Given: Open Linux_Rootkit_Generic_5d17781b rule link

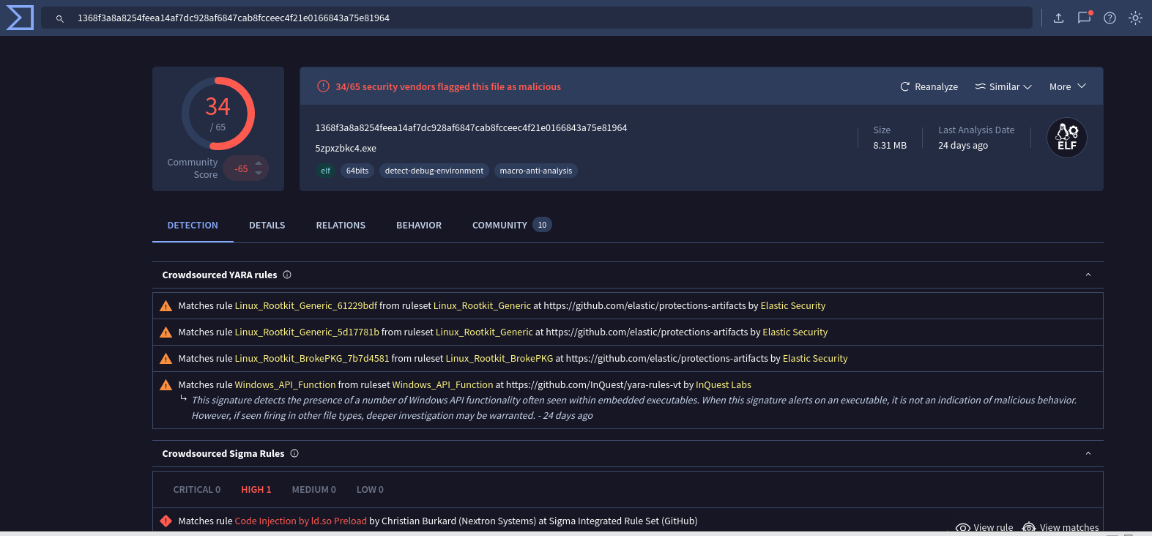Looking at the screenshot, I should (x=307, y=332).
